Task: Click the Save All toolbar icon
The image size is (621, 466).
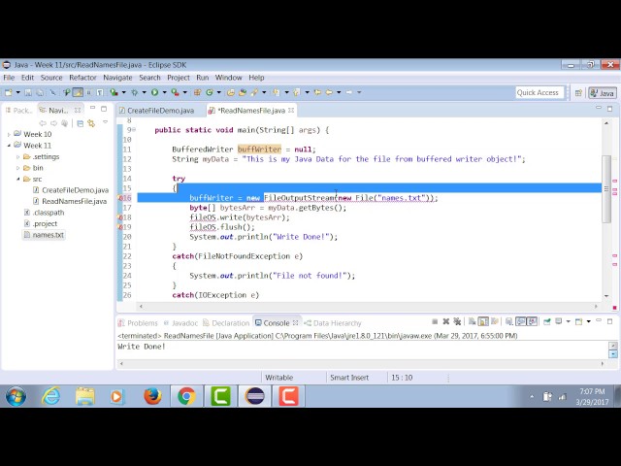Action: coord(40,92)
